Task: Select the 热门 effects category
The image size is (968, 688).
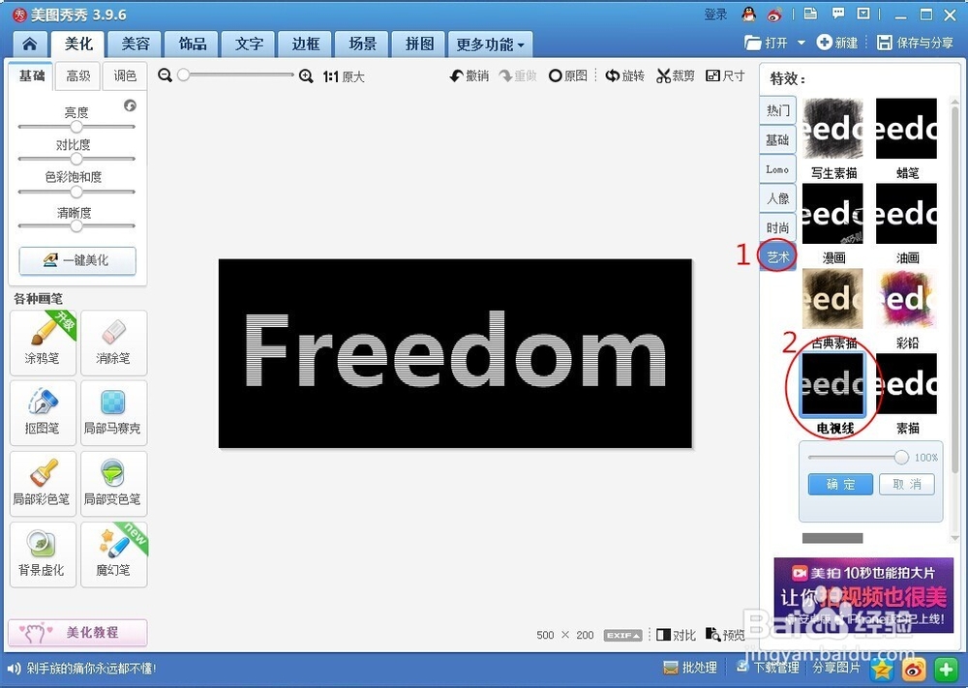Action: click(x=778, y=110)
